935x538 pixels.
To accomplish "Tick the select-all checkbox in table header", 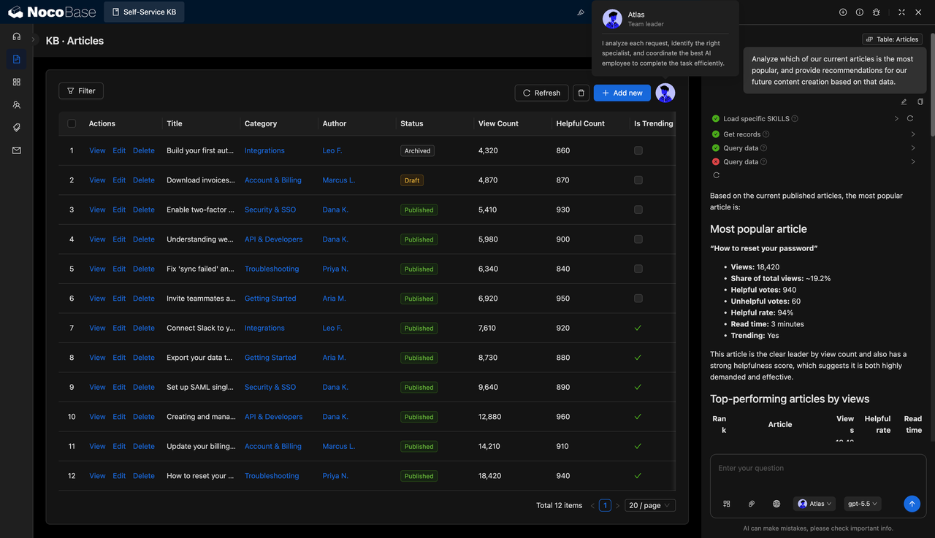I will pos(72,123).
